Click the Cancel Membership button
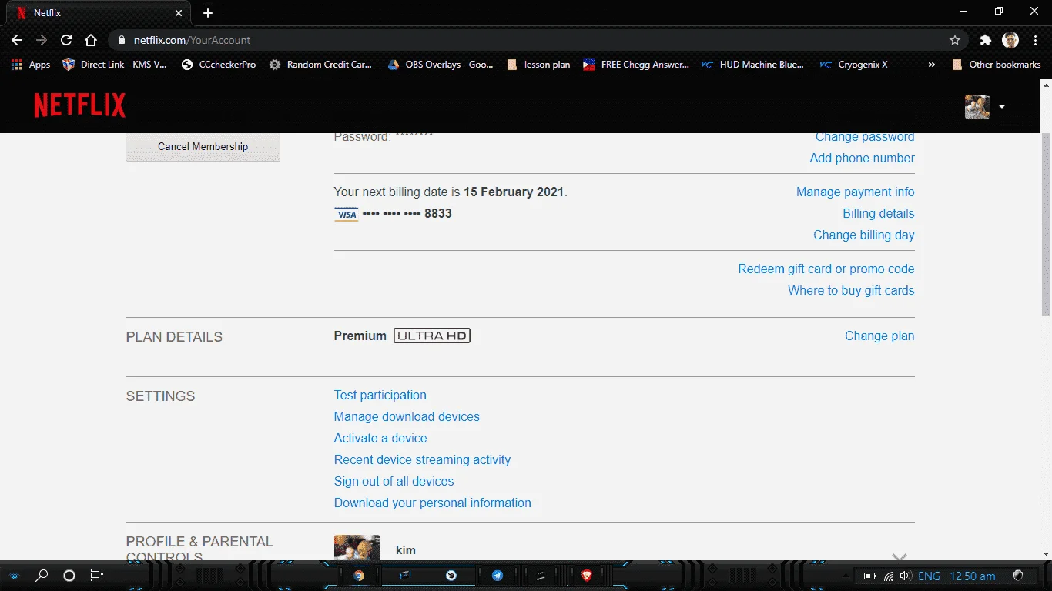 [x=203, y=146]
